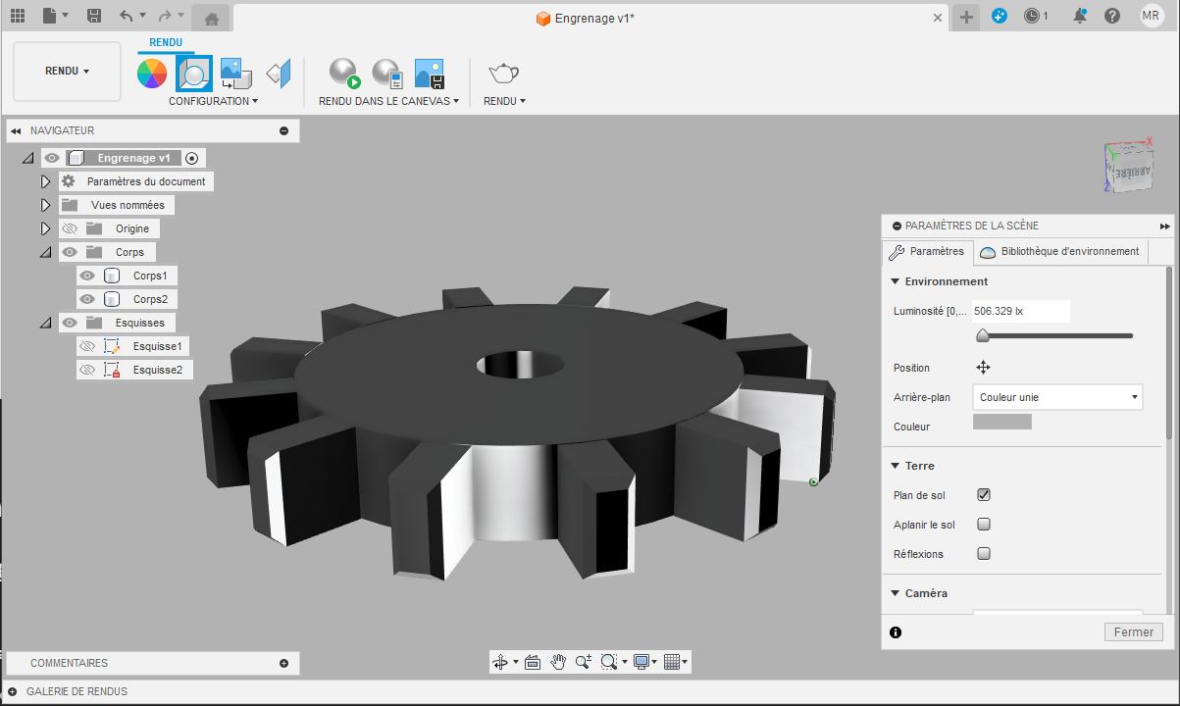Hide the Corps1 body
The height and width of the screenshot is (706, 1180).
87,276
